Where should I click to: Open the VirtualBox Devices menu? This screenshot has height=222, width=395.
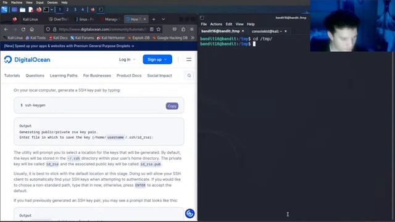[x=52, y=2]
